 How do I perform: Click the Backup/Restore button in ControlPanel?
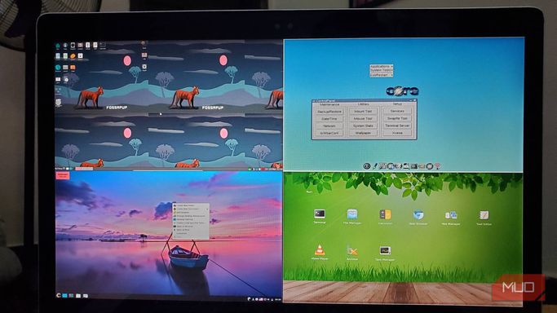coord(329,112)
